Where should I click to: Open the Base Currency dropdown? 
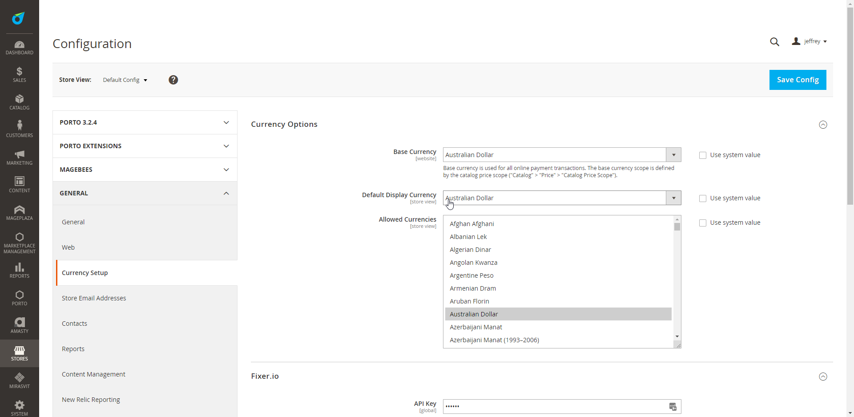(562, 155)
